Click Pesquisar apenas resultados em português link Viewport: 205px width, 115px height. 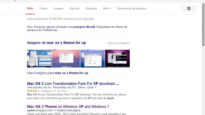point(64,27)
